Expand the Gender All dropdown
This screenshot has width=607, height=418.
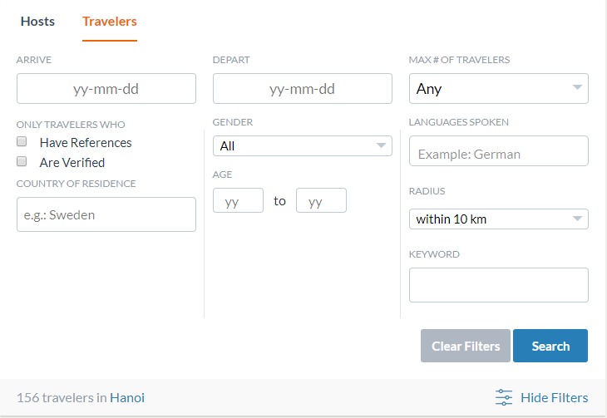click(x=303, y=146)
